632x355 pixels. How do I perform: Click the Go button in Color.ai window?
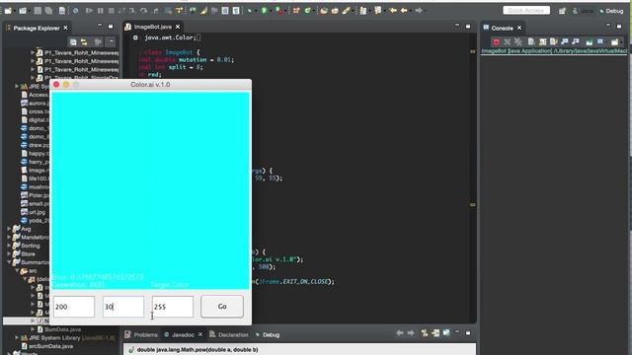222,307
